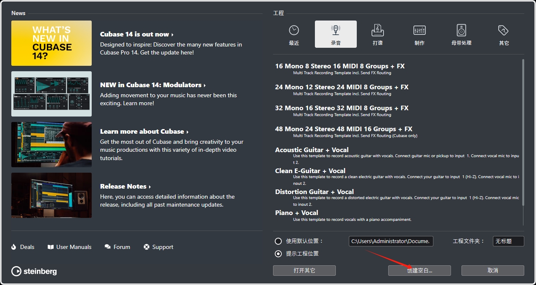
Task: Click the template list vertical scrollbar
Action: click(x=523, y=132)
